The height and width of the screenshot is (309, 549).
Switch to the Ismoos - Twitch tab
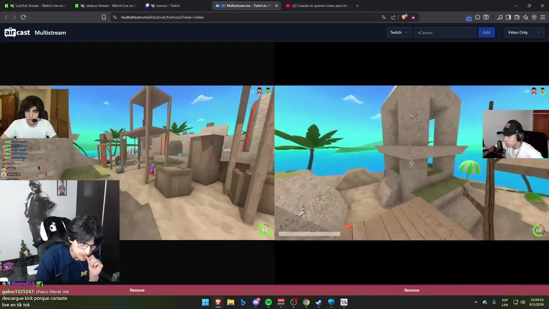click(x=176, y=6)
